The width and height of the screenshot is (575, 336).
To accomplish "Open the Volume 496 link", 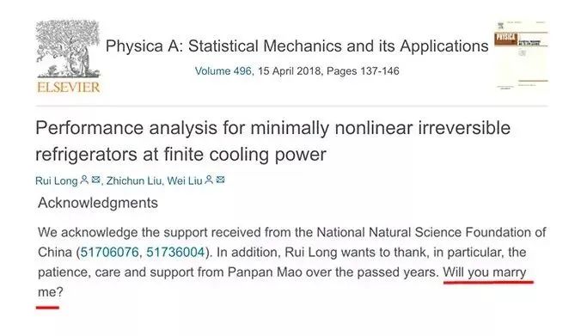I will [x=223, y=70].
